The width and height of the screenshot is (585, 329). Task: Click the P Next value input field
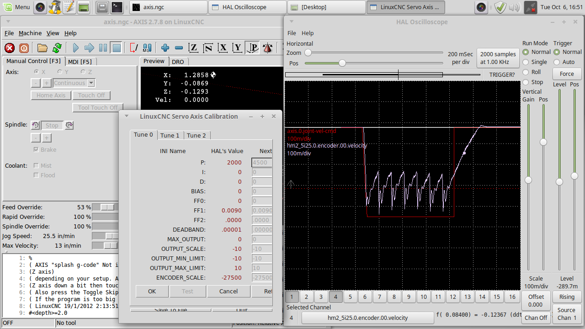point(262,163)
